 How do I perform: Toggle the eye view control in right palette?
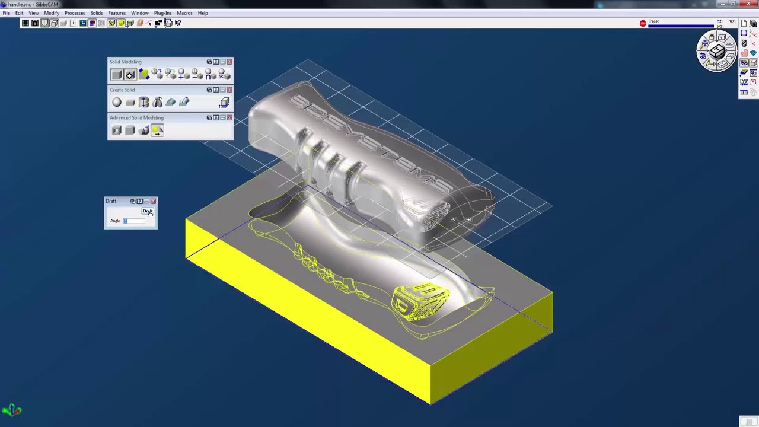tap(744, 63)
